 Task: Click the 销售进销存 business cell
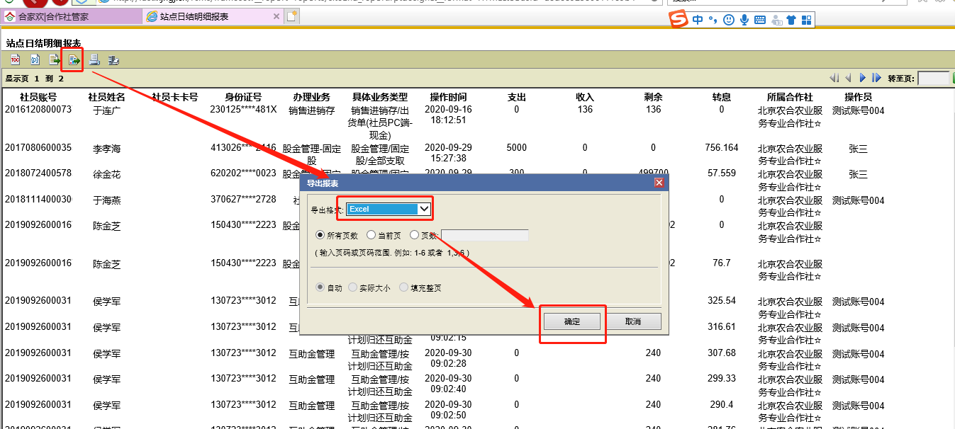pyautogui.click(x=311, y=110)
